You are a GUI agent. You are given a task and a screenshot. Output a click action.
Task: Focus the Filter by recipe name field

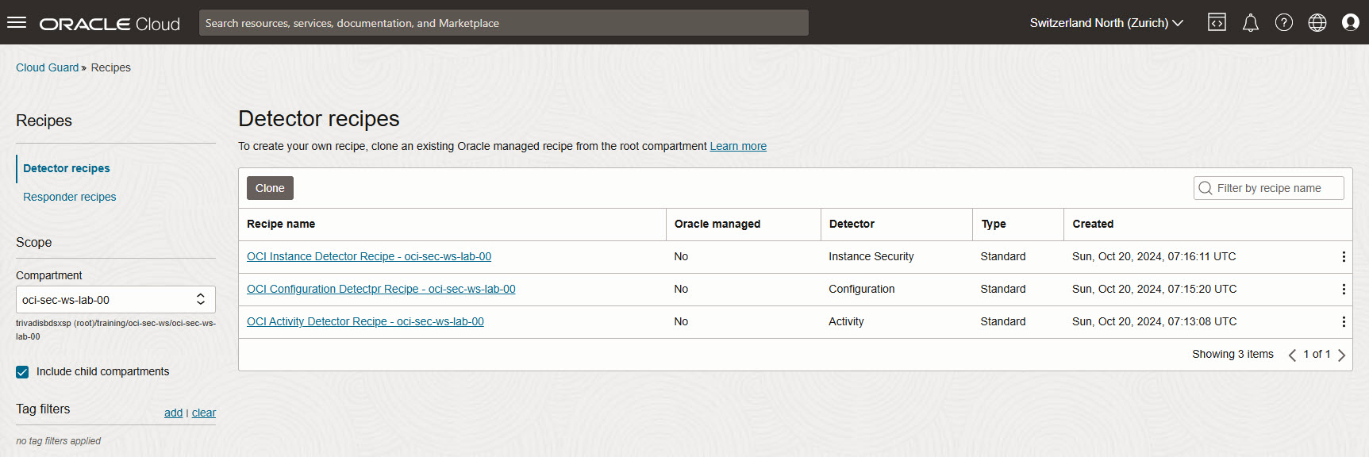1269,188
